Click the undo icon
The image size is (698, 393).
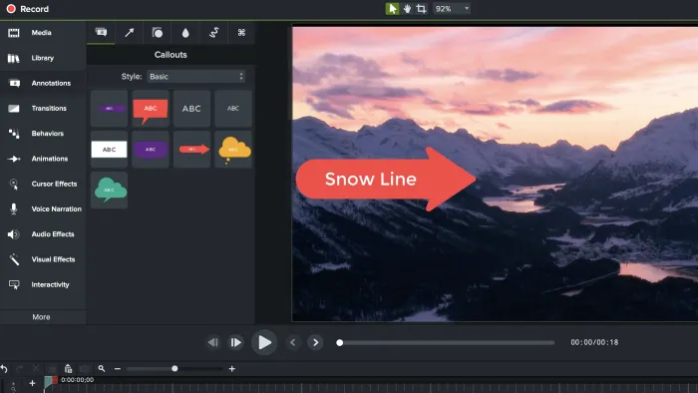click(4, 368)
